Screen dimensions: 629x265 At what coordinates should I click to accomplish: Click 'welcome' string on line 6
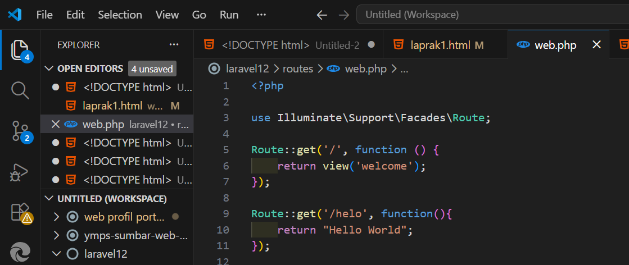pyautogui.click(x=384, y=166)
